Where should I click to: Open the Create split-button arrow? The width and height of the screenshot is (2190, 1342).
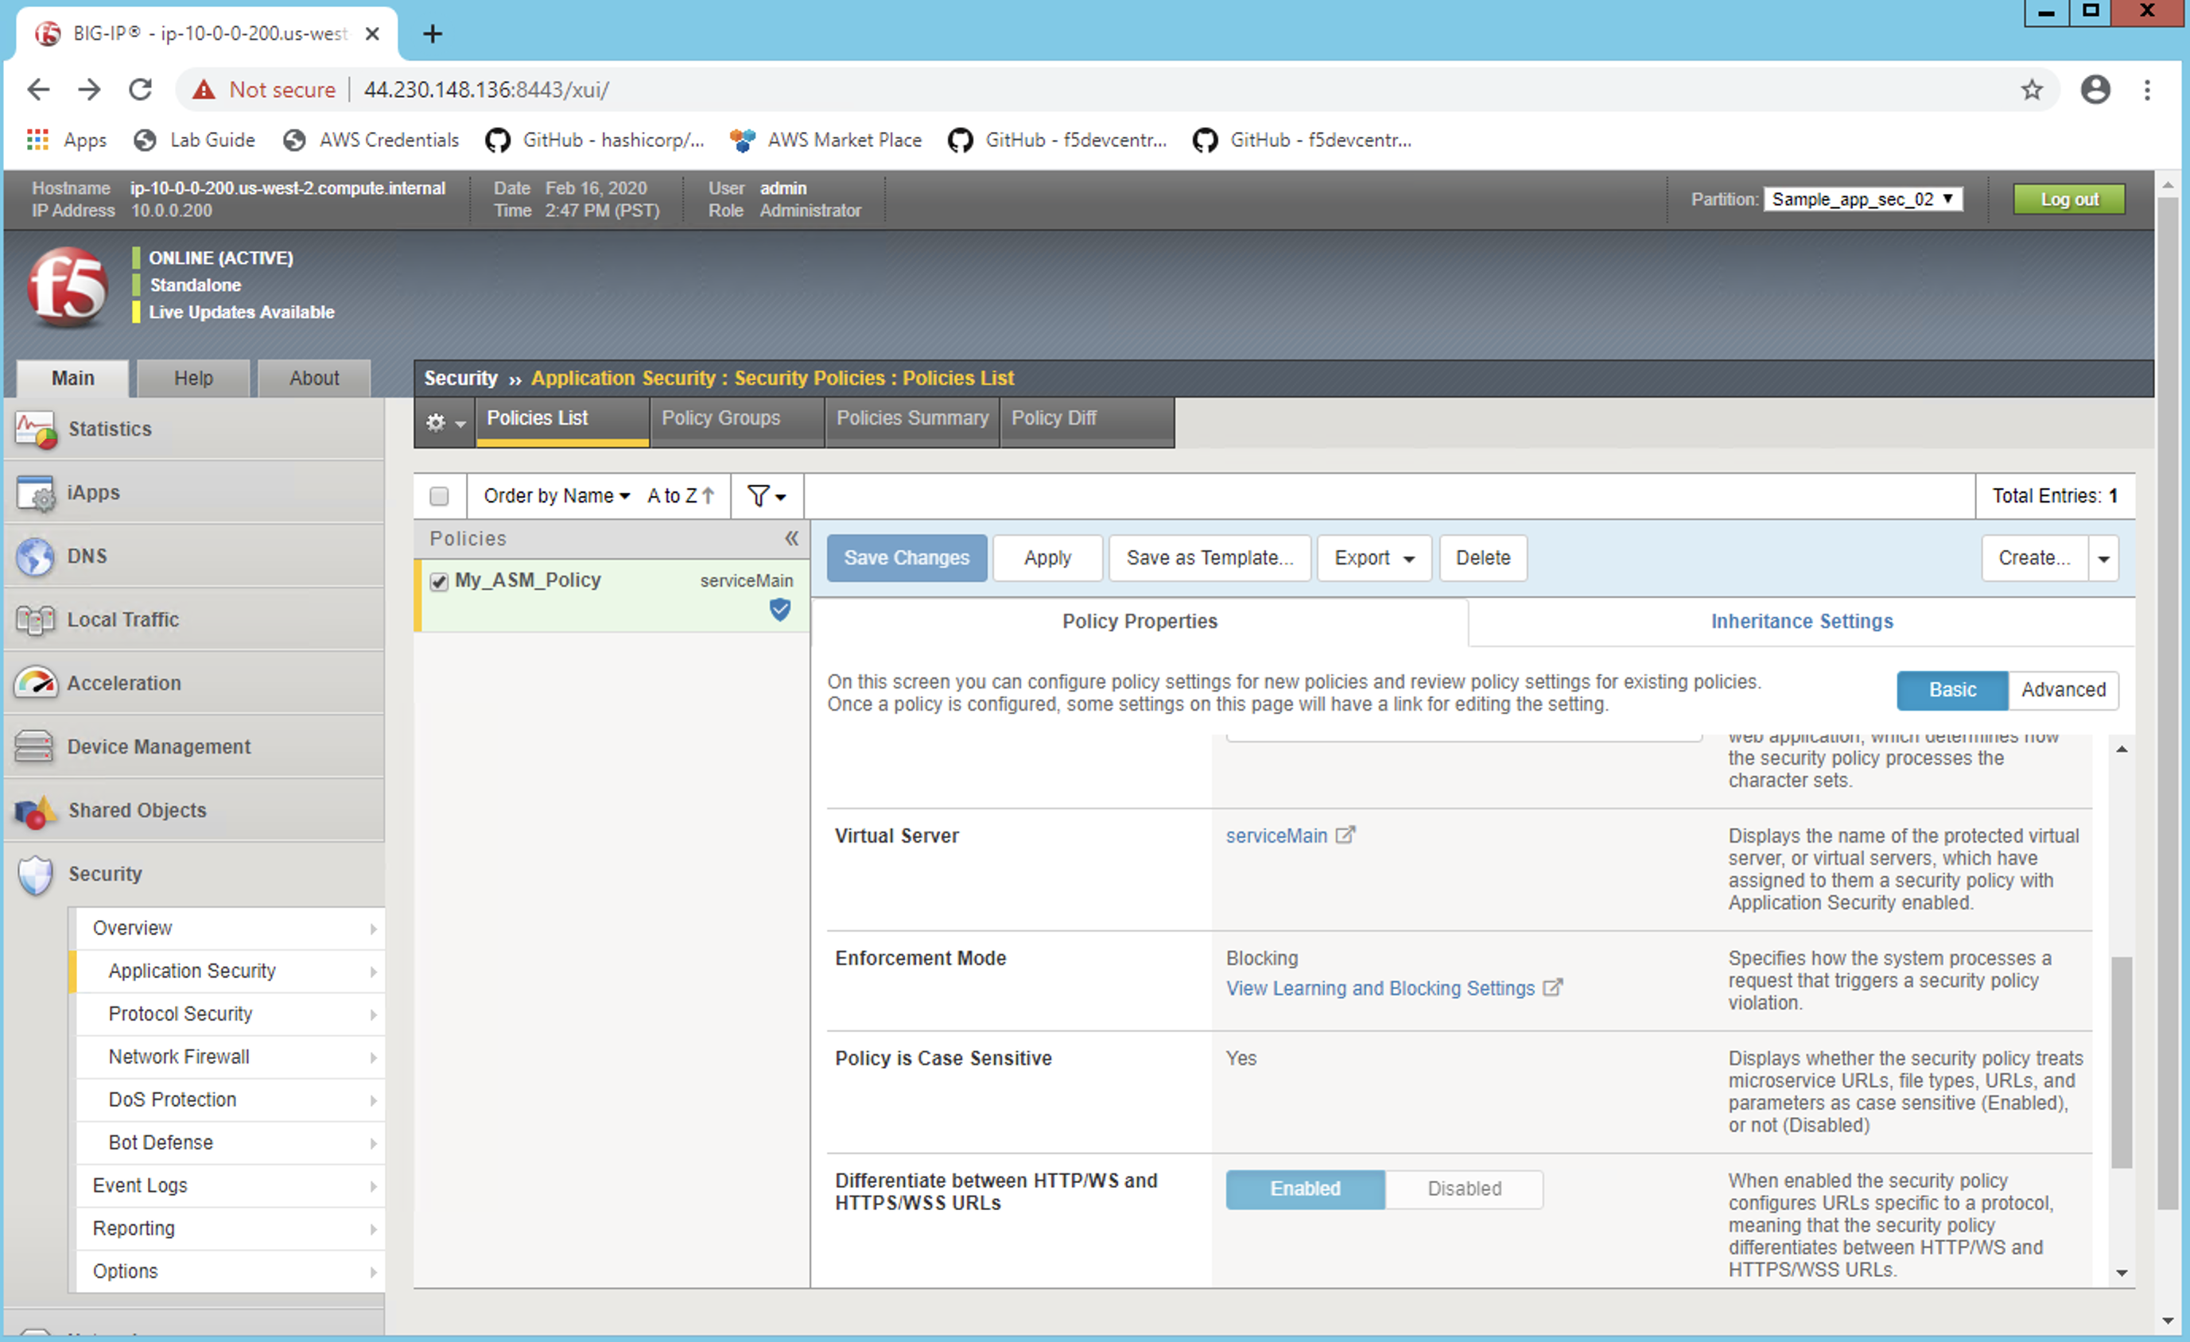click(x=2104, y=558)
